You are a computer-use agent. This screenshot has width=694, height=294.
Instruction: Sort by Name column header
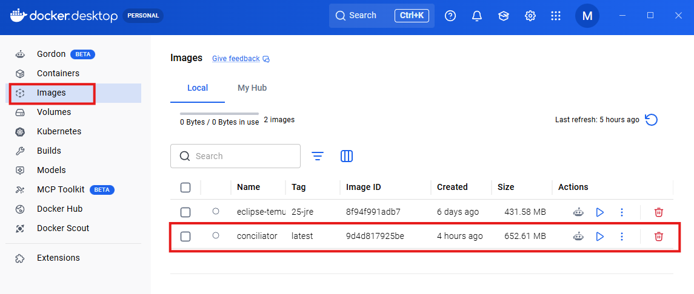[249, 187]
